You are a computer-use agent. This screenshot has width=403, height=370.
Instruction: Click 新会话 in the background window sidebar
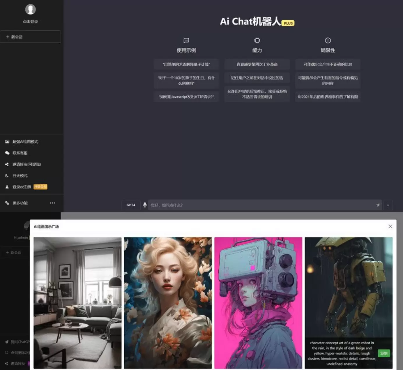click(x=15, y=252)
